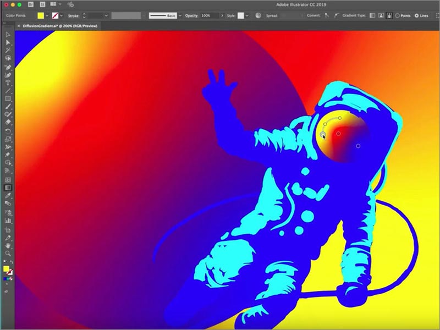Click the yellow fill swatch in toolbar
Image resolution: width=440 pixels, height=330 pixels.
pyautogui.click(x=6, y=269)
